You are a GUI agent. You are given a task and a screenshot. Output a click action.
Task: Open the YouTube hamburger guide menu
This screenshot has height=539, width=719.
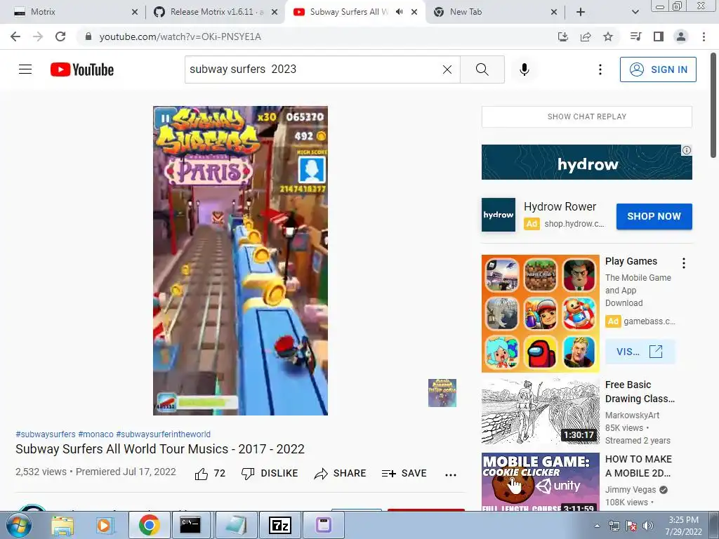pyautogui.click(x=25, y=69)
